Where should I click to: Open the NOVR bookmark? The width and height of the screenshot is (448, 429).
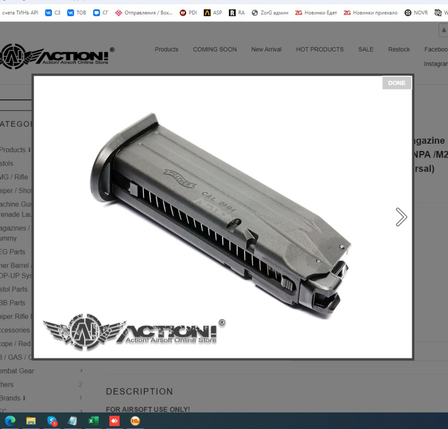click(x=416, y=13)
